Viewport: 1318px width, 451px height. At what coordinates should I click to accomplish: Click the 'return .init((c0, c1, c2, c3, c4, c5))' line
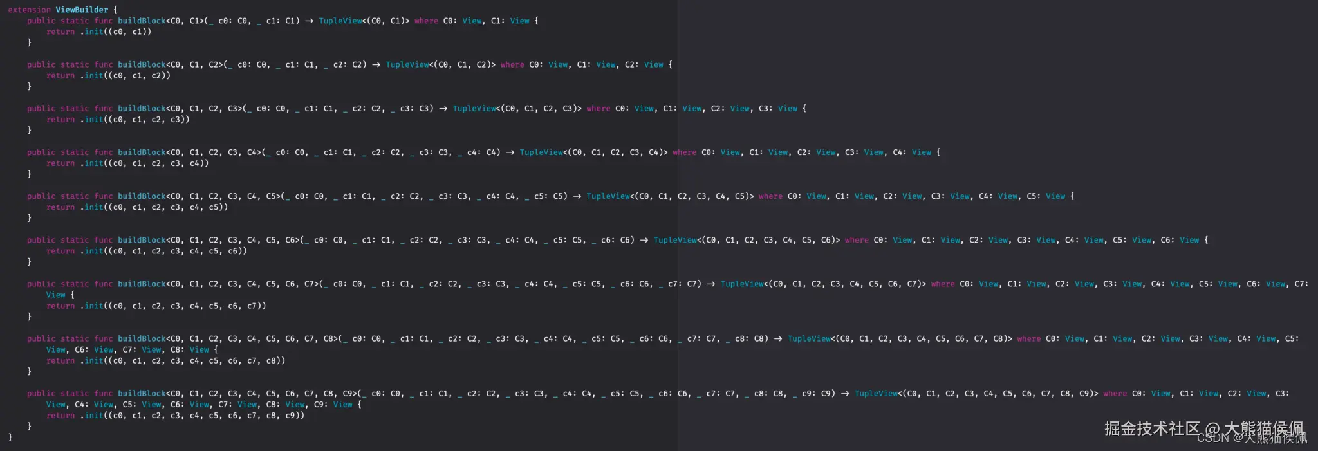pos(137,207)
